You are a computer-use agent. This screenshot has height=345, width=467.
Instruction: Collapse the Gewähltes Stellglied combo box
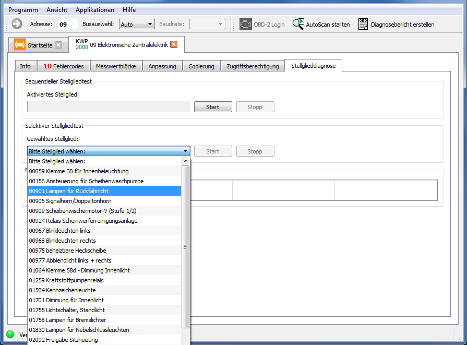[186, 151]
